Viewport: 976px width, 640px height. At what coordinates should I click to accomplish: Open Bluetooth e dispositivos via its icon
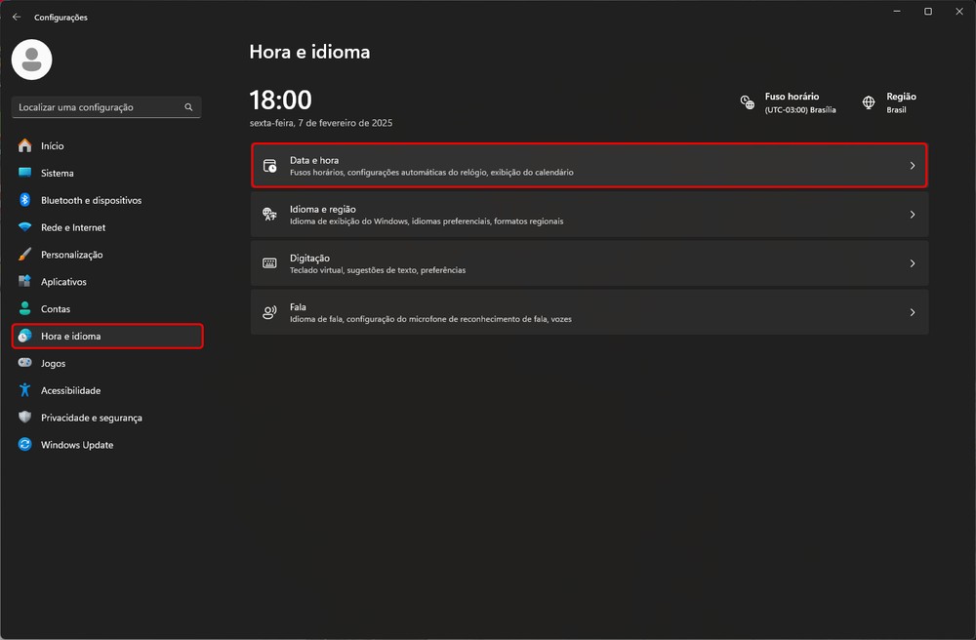coord(25,200)
